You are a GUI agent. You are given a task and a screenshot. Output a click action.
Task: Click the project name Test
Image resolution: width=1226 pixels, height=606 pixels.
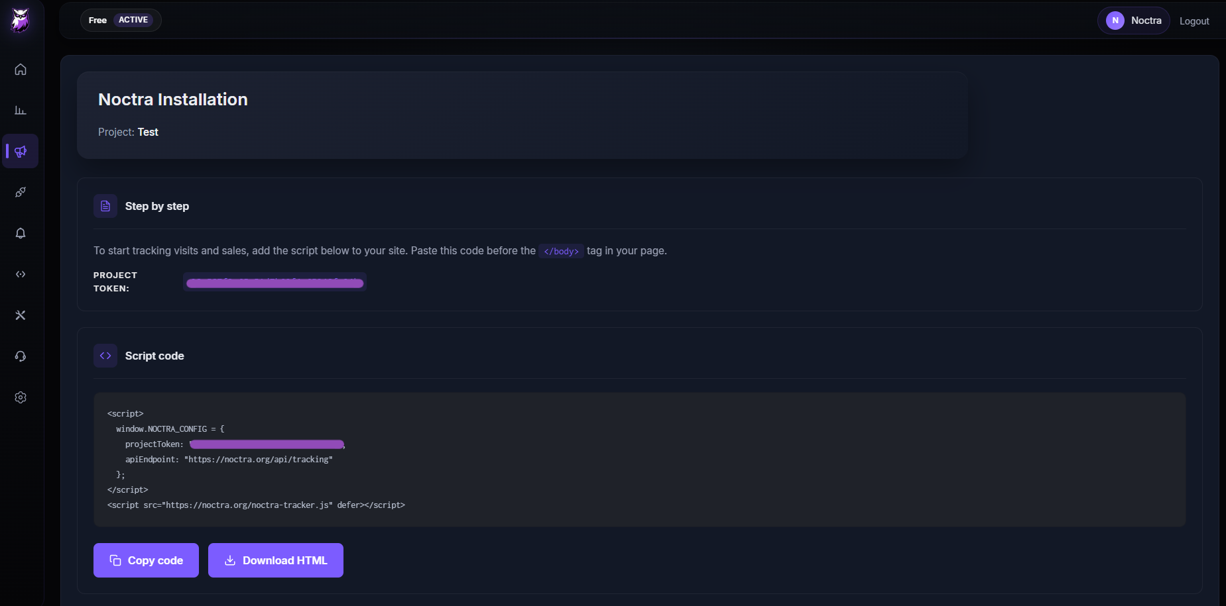(148, 132)
